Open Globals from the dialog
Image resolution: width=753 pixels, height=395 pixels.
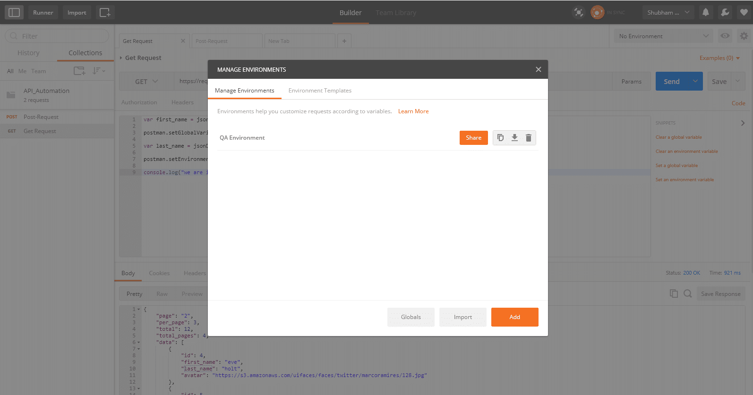pyautogui.click(x=411, y=317)
